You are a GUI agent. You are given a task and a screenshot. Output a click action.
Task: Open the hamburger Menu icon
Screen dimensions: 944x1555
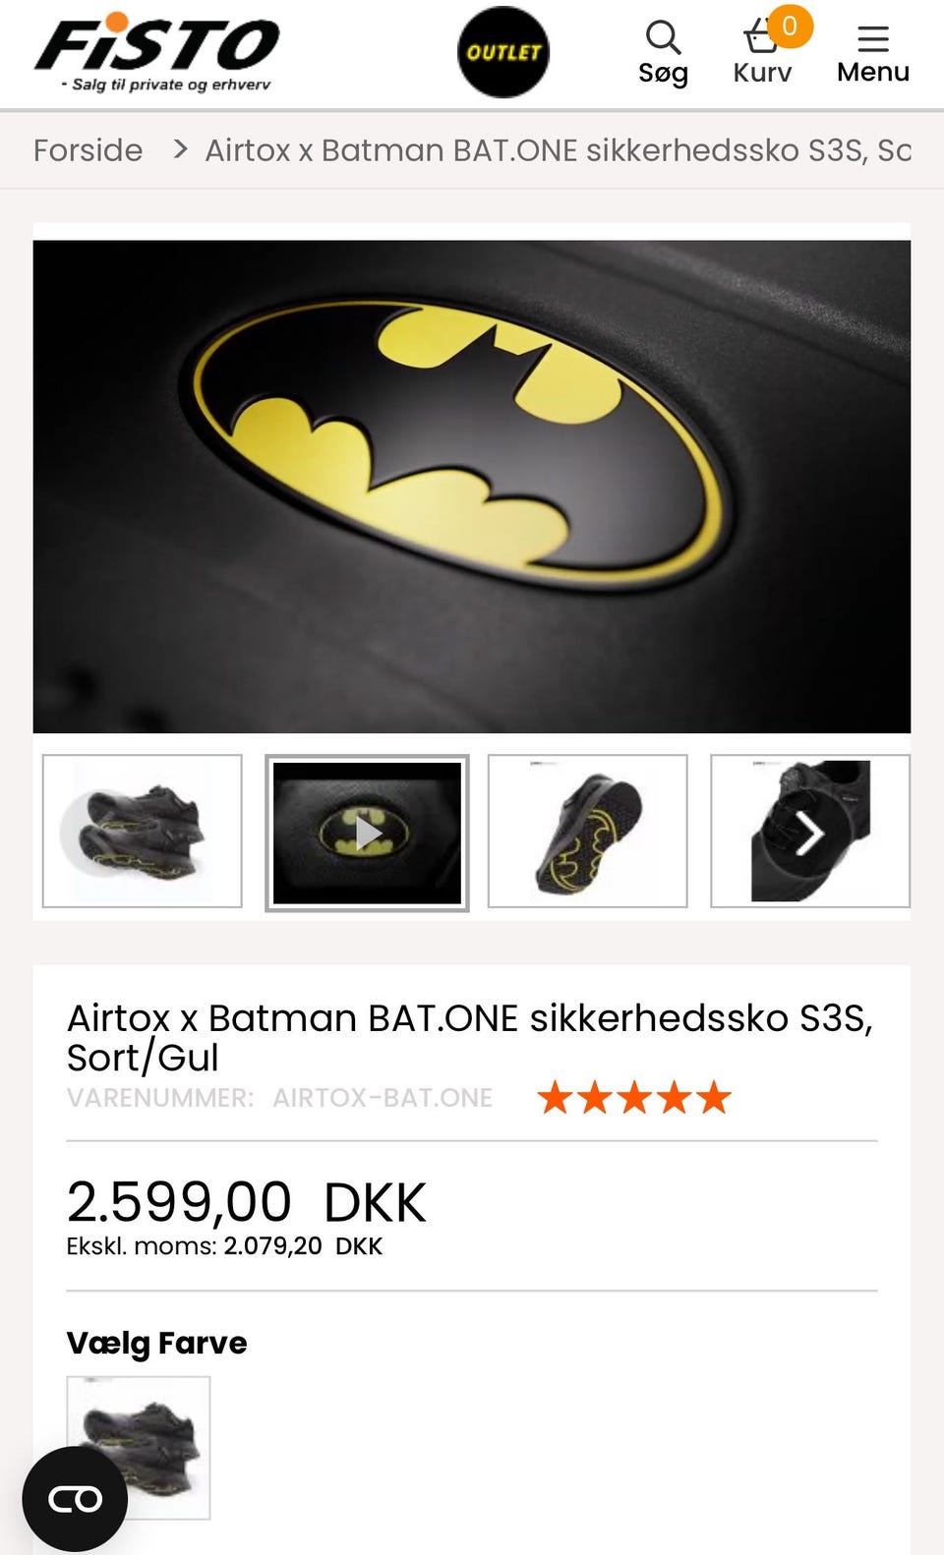pos(873,38)
